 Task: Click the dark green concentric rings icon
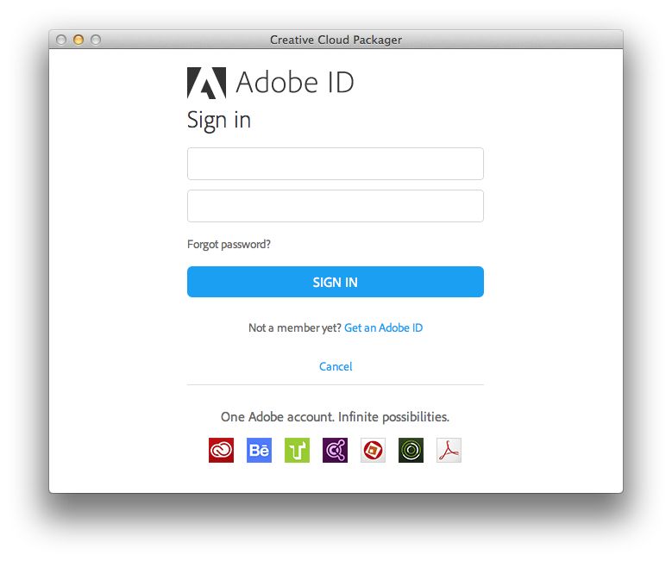(411, 450)
